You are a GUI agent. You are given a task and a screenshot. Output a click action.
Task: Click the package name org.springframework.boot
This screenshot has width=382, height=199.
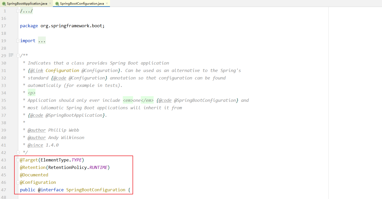(71, 26)
